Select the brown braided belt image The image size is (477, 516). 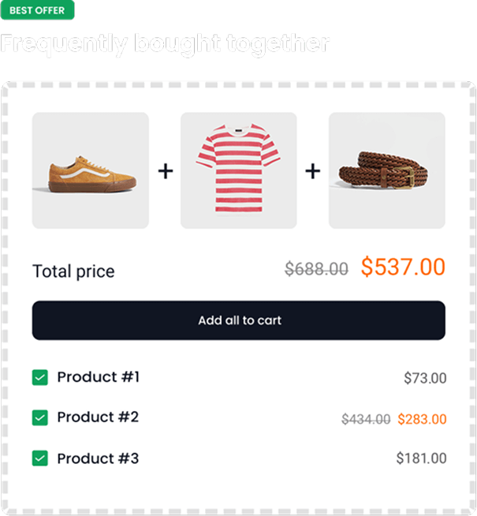387,170
